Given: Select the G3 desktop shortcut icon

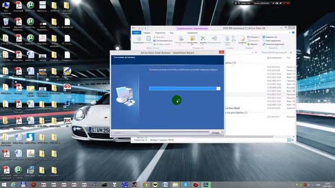Looking at the screenshot, I should 67,89.
